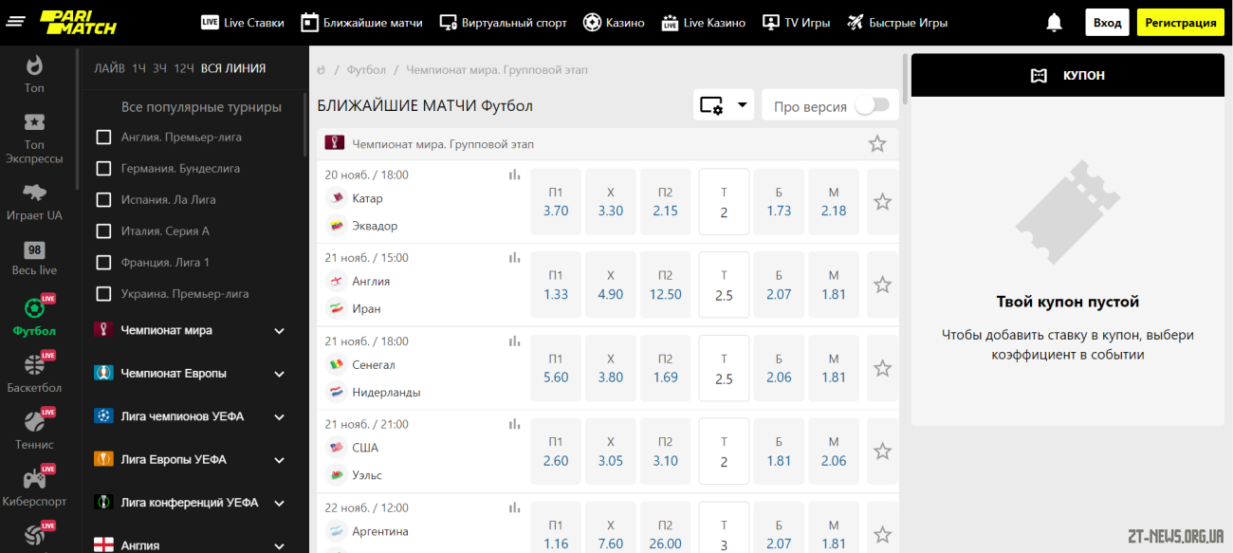Open Ближайшие матчи menu
Viewport: 1233px width, 553px height.
[x=361, y=23]
